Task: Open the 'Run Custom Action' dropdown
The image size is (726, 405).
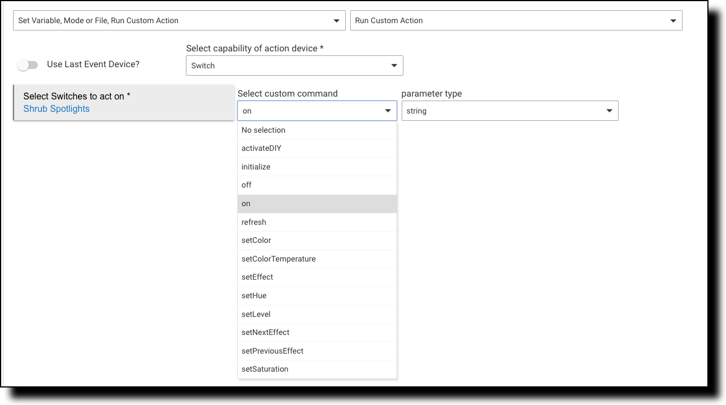Action: coord(516,20)
